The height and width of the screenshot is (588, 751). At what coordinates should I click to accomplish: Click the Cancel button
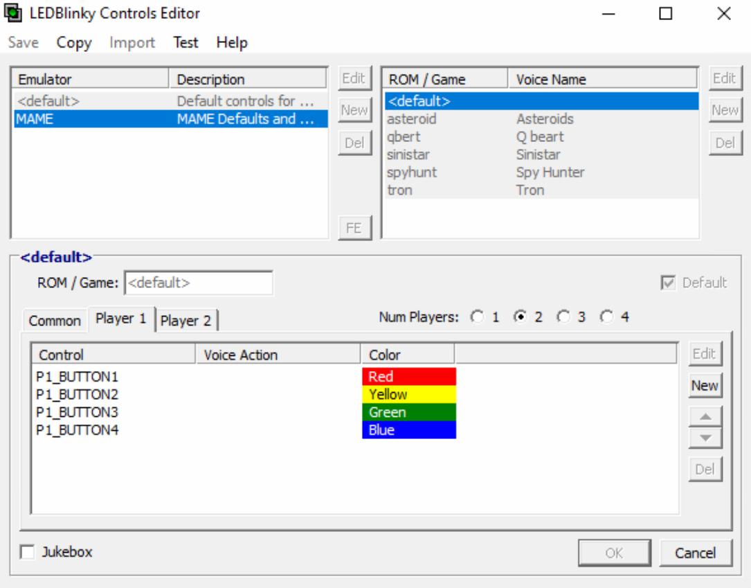(696, 553)
